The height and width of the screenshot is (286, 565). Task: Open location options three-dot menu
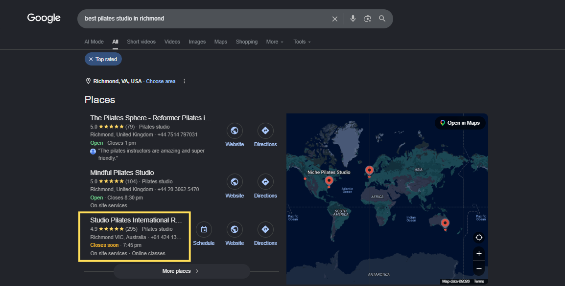tap(185, 81)
